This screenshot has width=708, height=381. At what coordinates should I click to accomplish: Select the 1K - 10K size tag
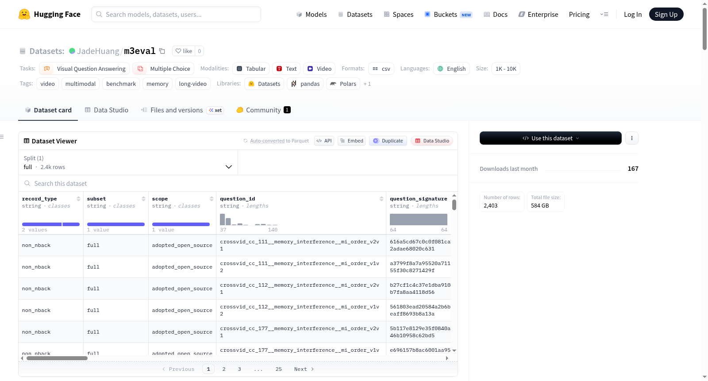coord(506,69)
